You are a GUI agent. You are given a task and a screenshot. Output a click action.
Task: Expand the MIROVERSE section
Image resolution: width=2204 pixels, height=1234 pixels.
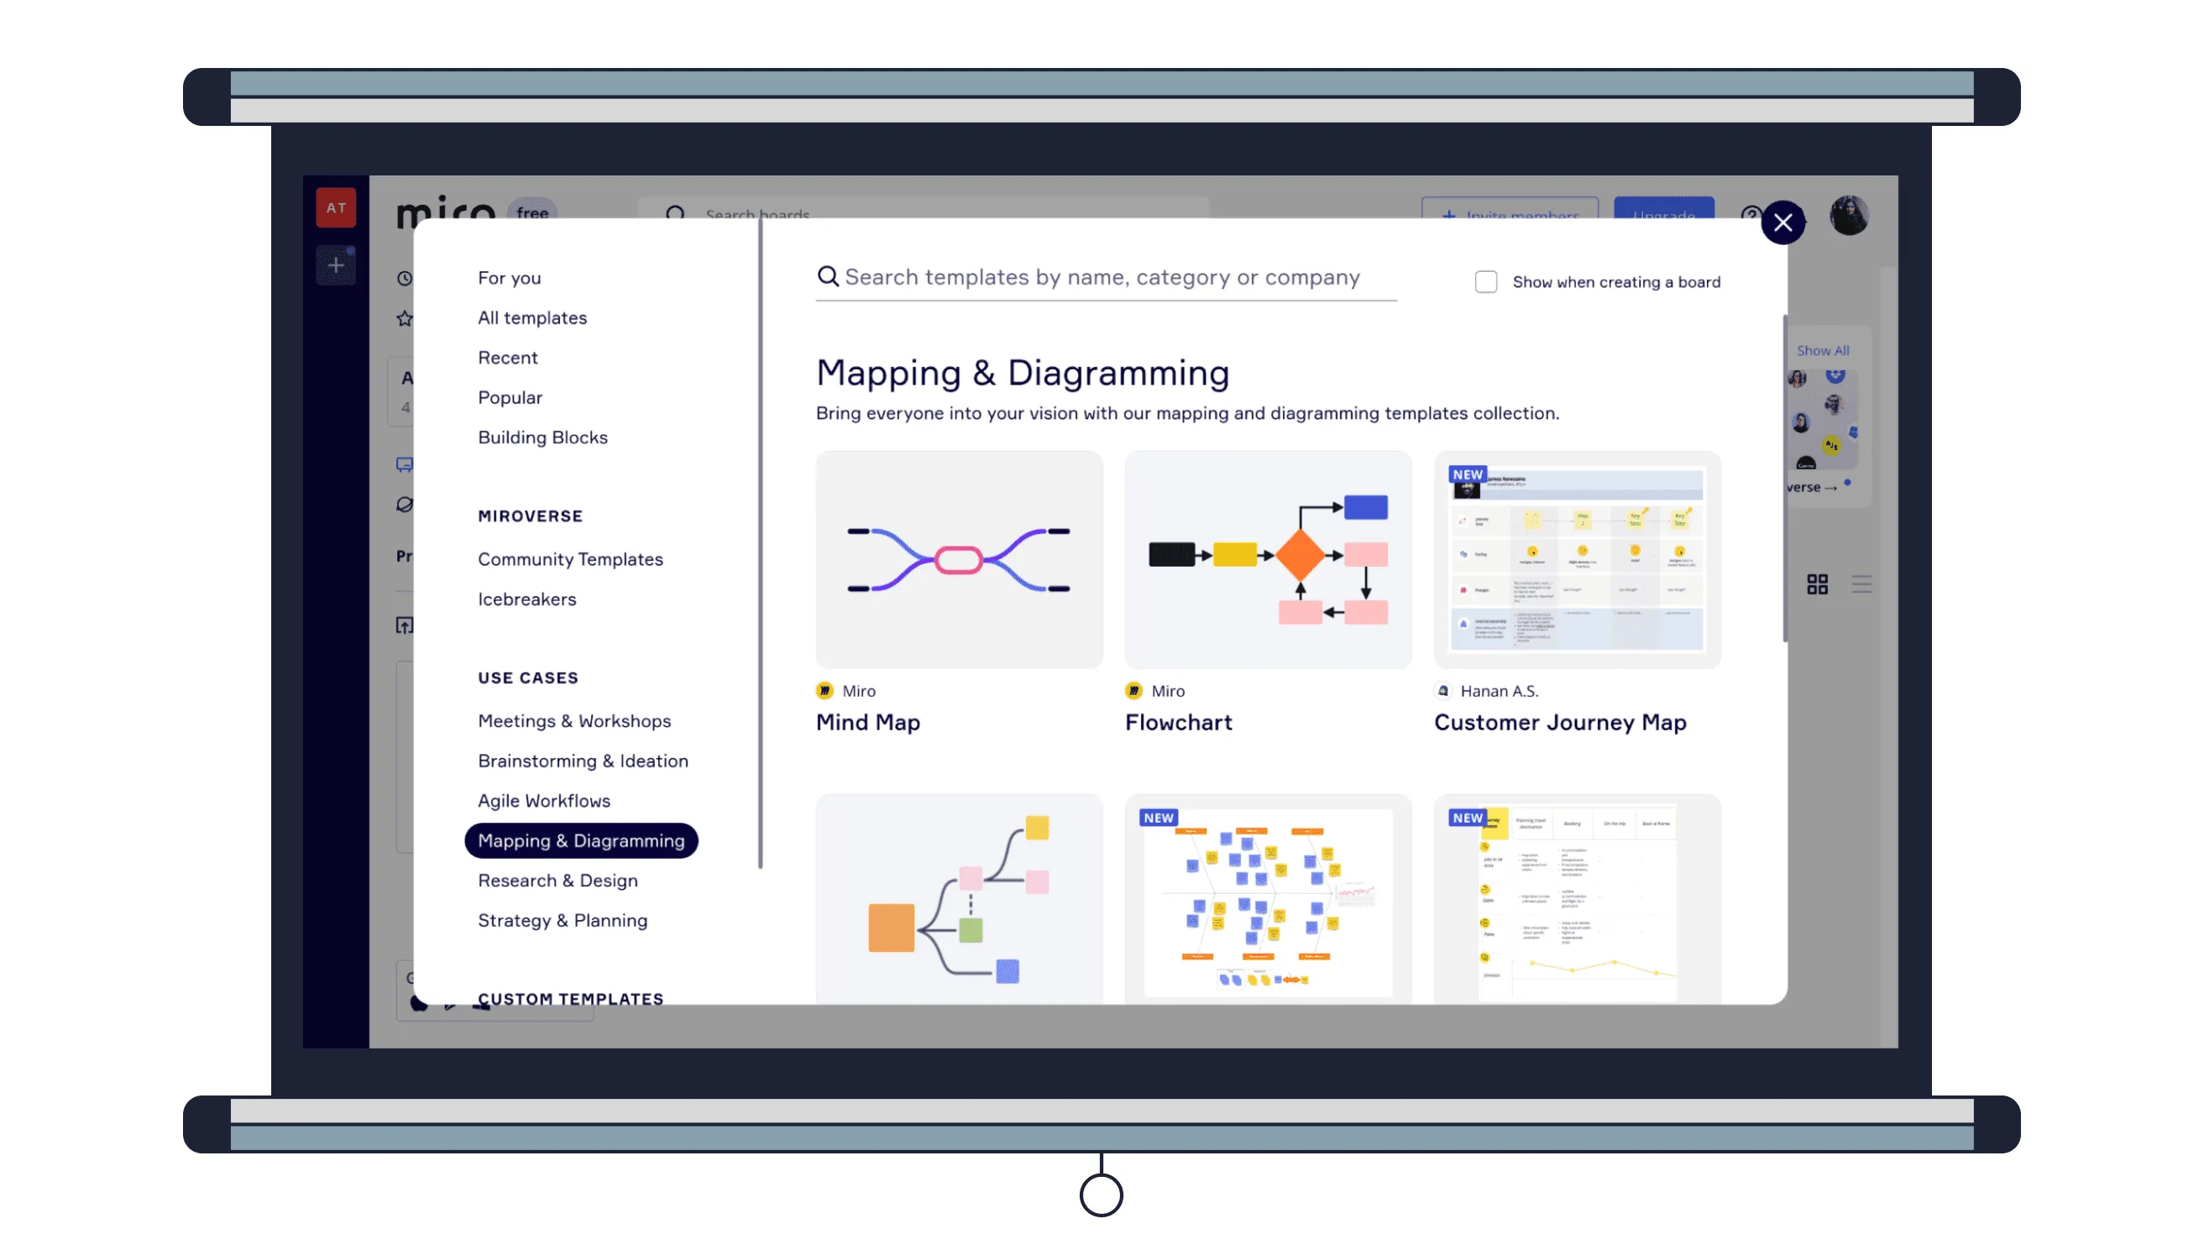click(x=530, y=515)
